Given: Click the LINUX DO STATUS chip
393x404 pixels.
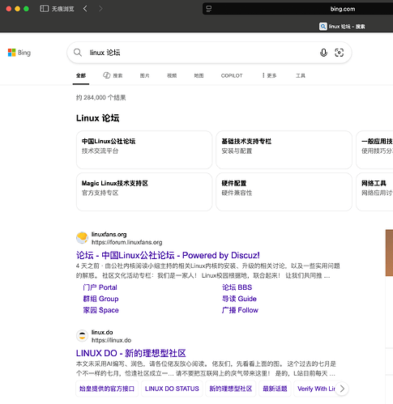Looking at the screenshot, I should coord(172,389).
